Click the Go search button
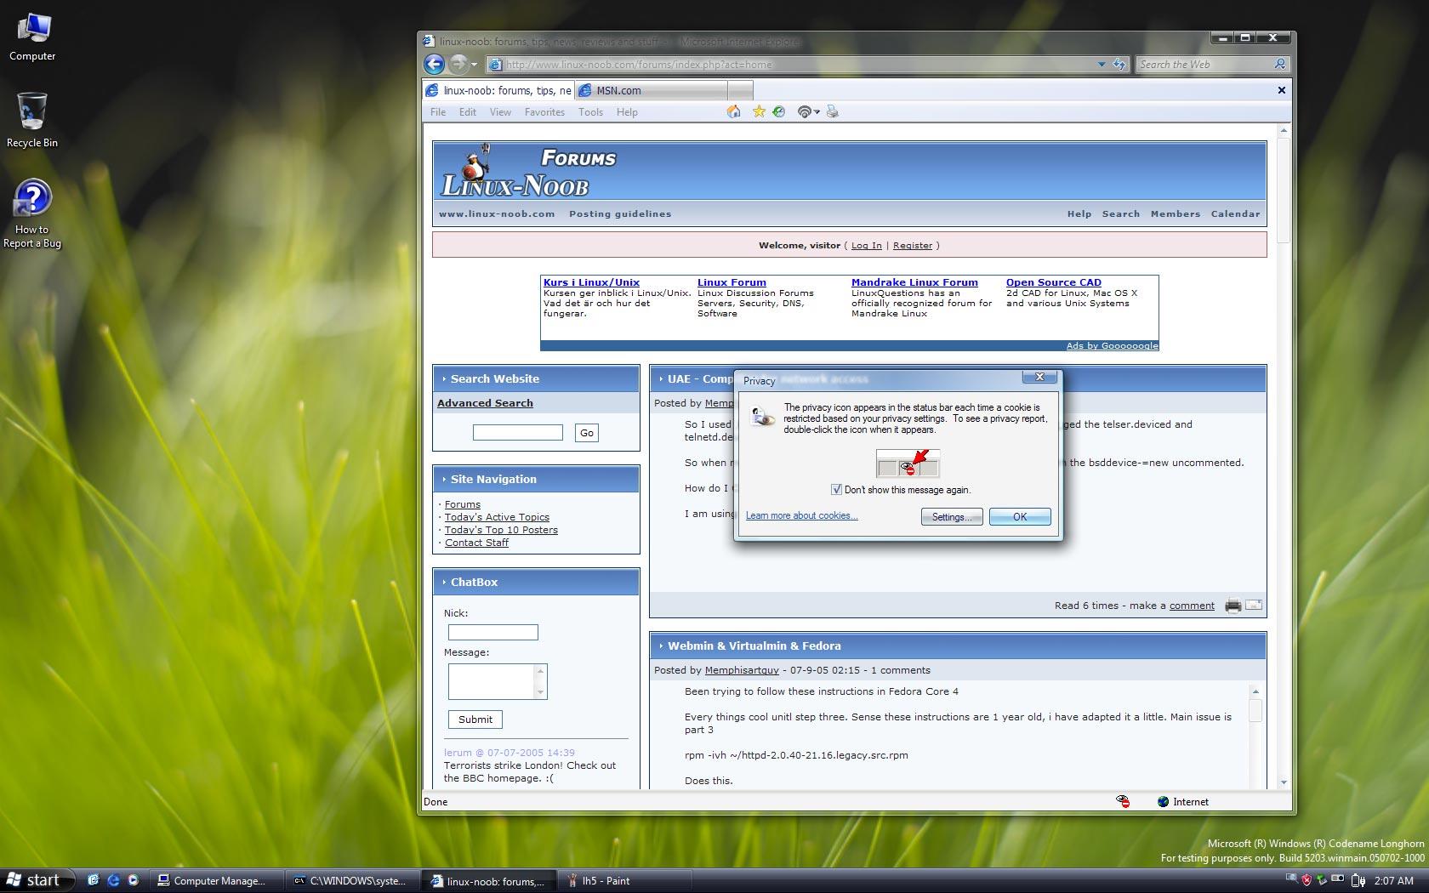 click(586, 433)
